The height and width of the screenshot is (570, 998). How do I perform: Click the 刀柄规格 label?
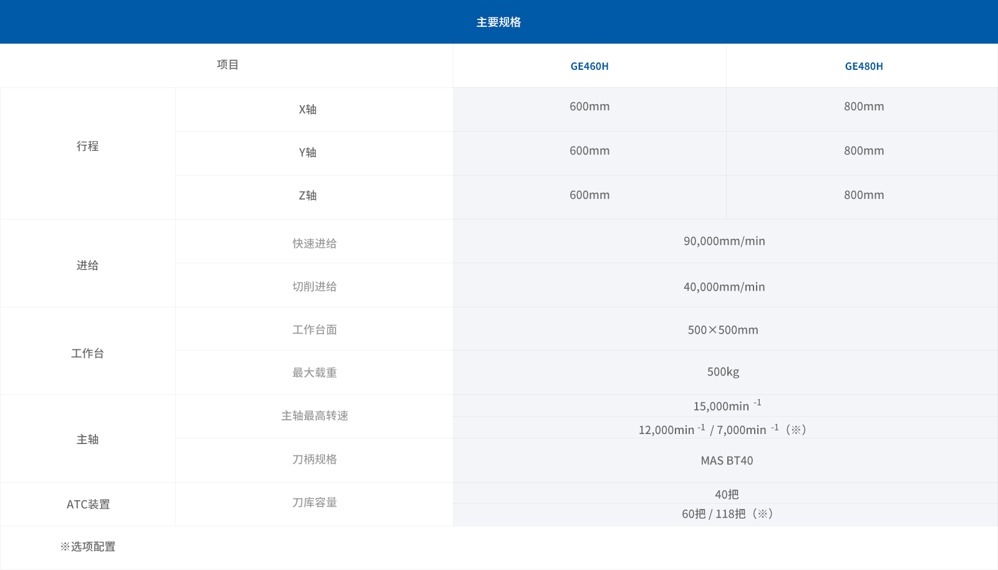(314, 459)
